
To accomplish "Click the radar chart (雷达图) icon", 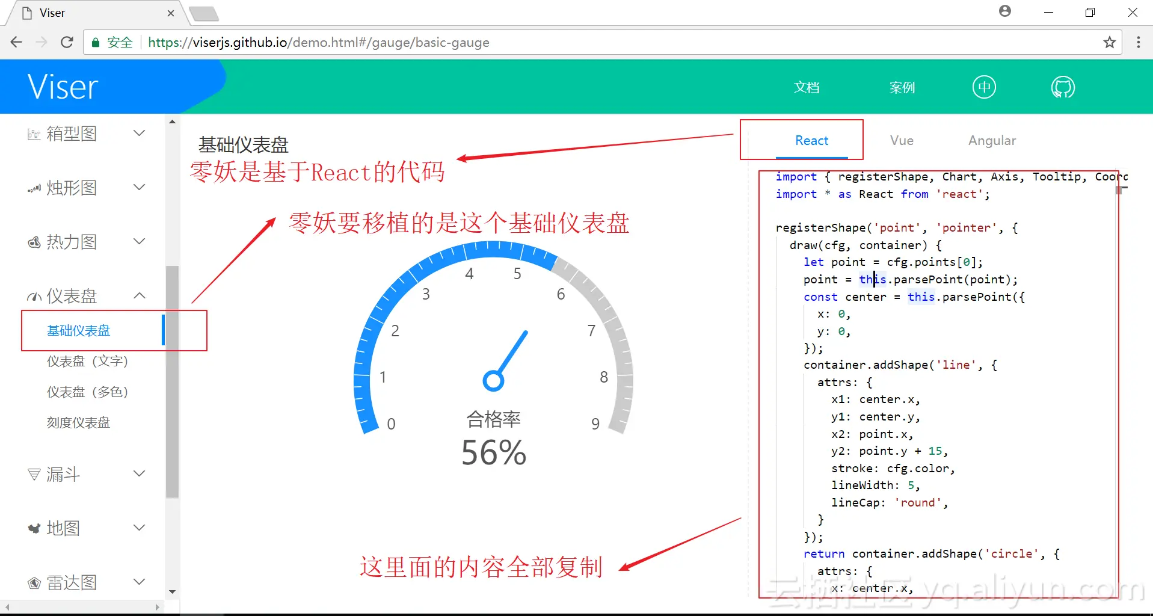I will coord(34,583).
